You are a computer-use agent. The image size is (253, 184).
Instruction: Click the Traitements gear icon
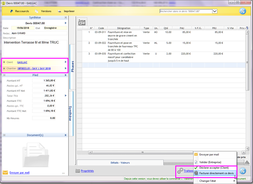pos(180,171)
